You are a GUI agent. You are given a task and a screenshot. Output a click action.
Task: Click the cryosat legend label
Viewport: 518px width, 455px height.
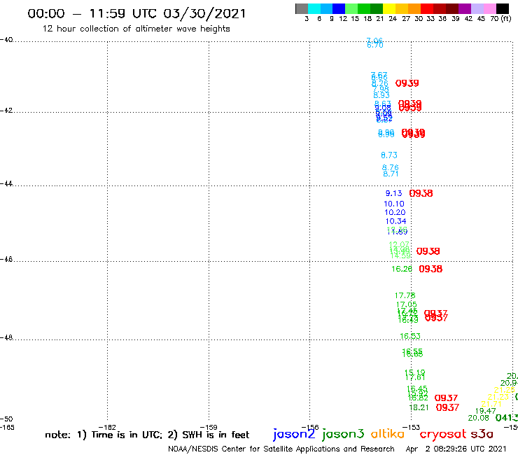tap(443, 434)
